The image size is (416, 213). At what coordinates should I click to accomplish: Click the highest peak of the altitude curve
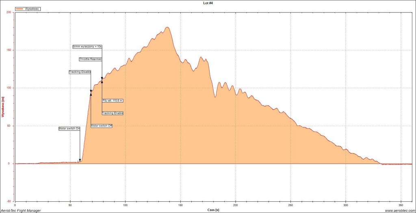[x=167, y=27]
